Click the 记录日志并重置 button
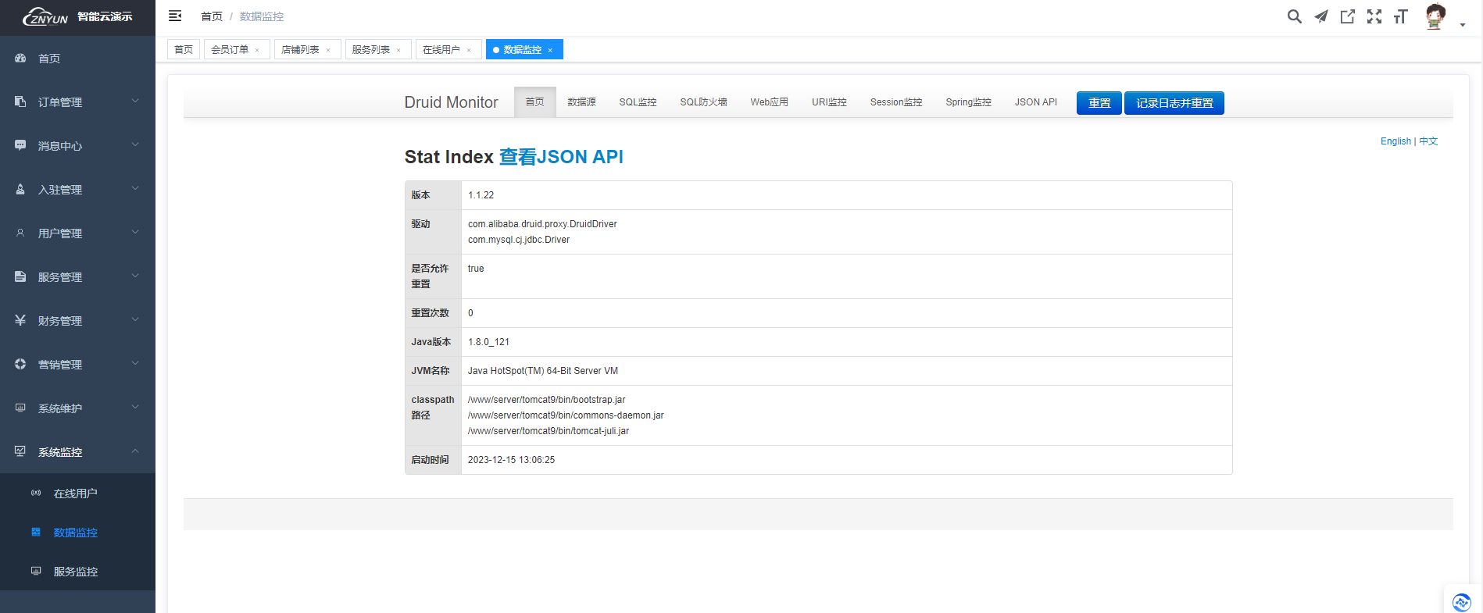The width and height of the screenshot is (1483, 613). click(x=1174, y=103)
